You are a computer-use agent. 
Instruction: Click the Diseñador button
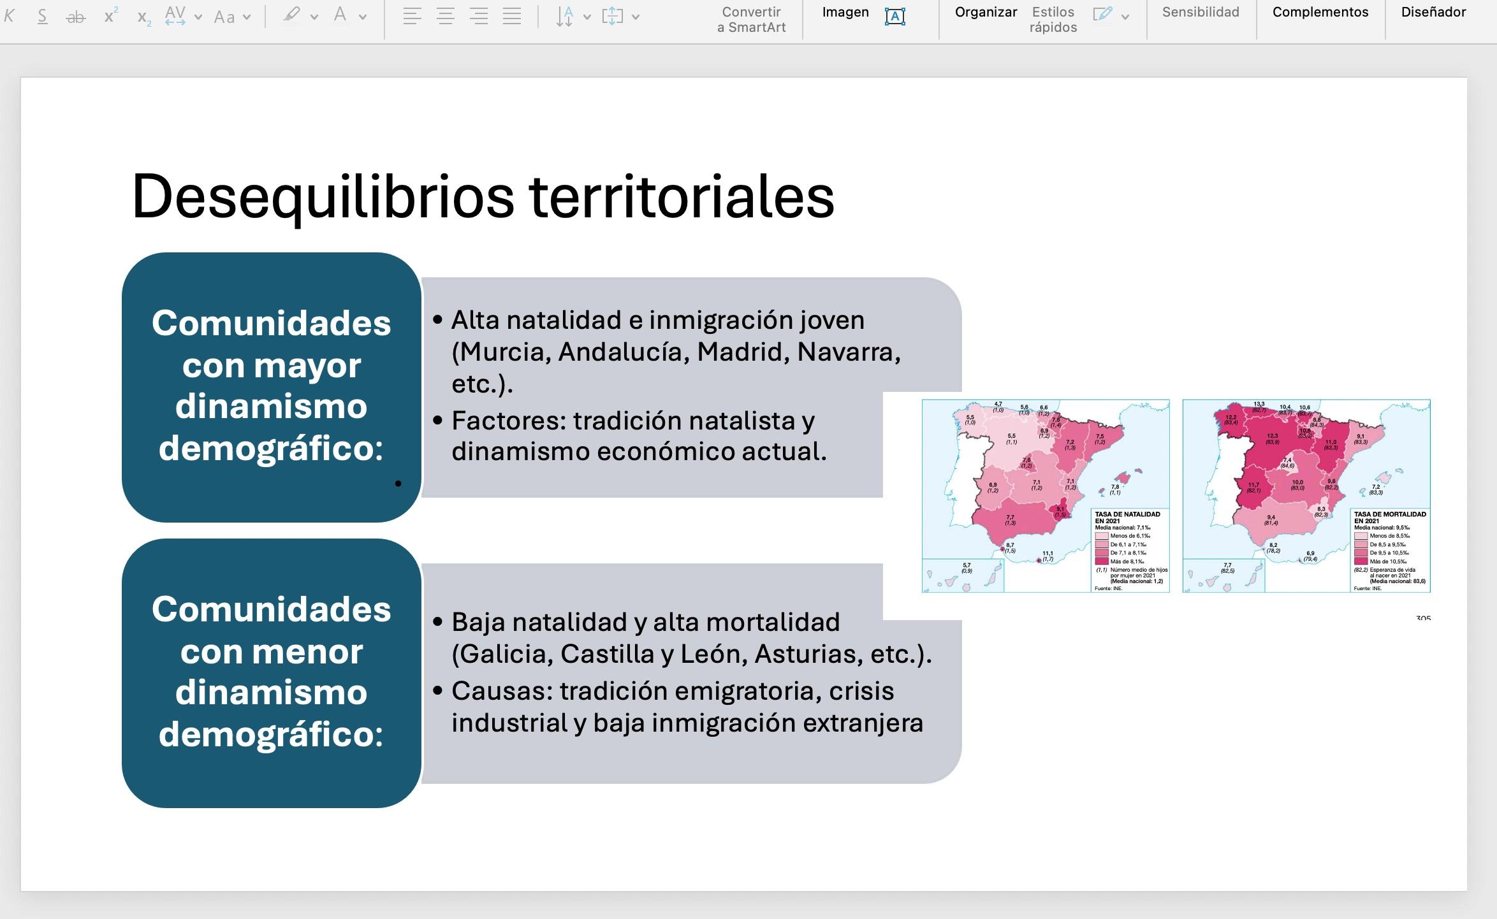point(1433,12)
